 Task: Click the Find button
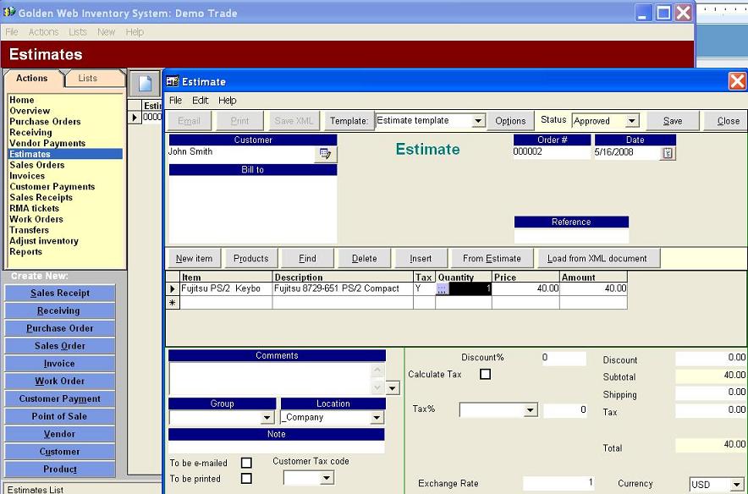pos(307,259)
